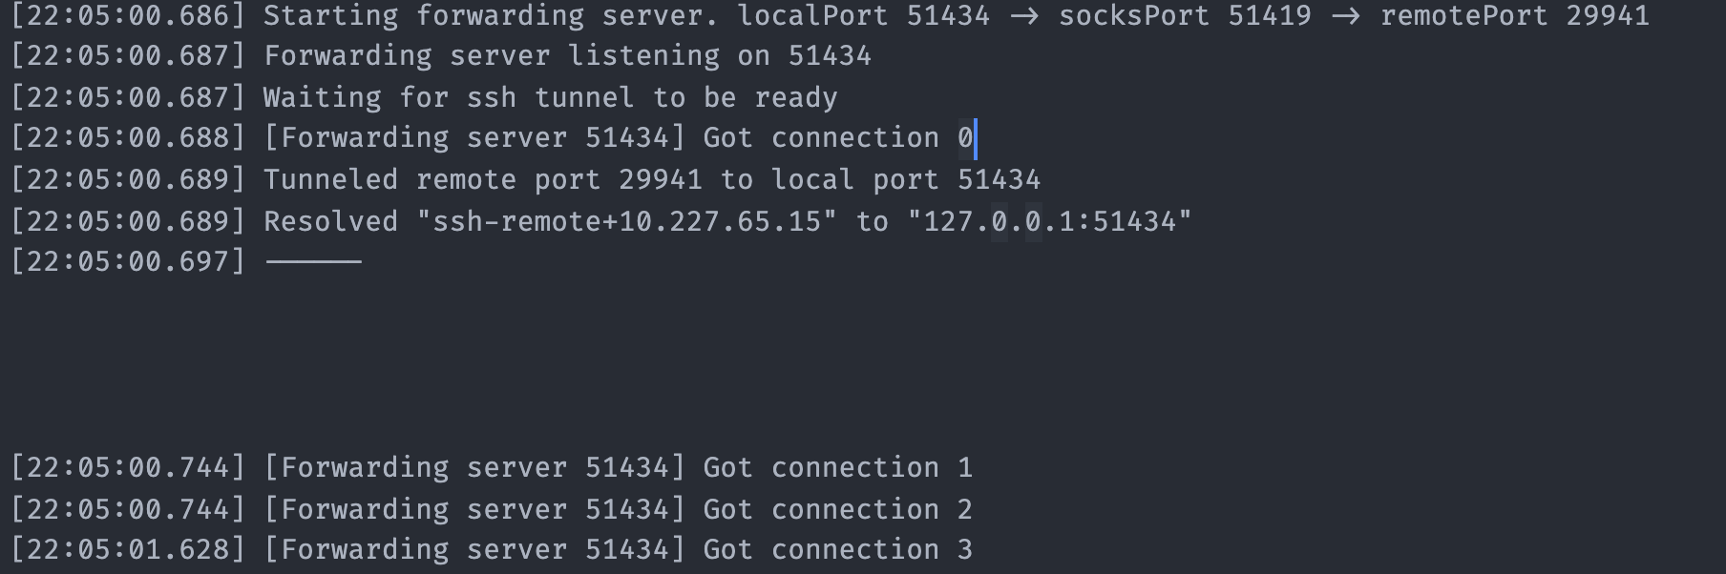Click the timestamp 22:05:01.628
The image size is (1726, 574).
pos(128,550)
